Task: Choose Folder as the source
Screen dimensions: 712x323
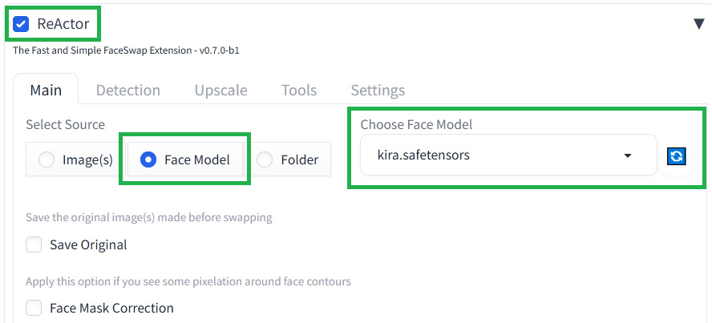Action: (287, 159)
